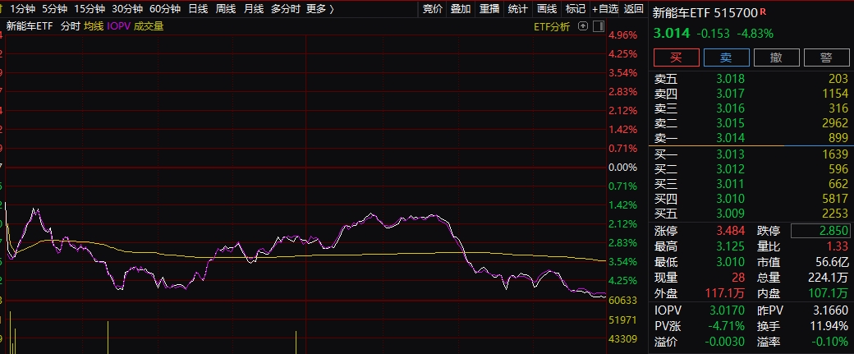The width and height of the screenshot is (854, 354).
Task: Click the 警 alert button
Action: pyautogui.click(x=826, y=57)
